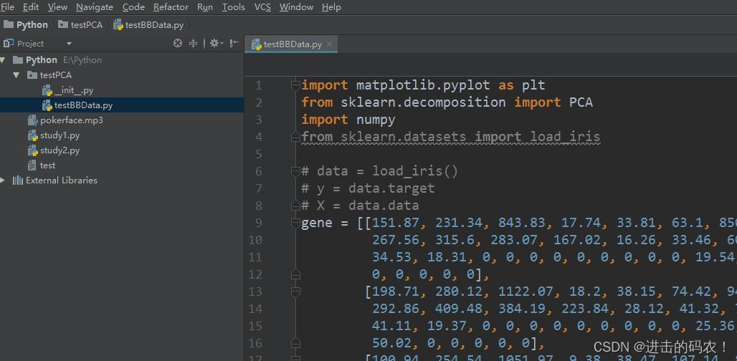Image resolution: width=737 pixels, height=361 pixels.
Task: Collapse the testPCA folder node
Action: [17, 74]
